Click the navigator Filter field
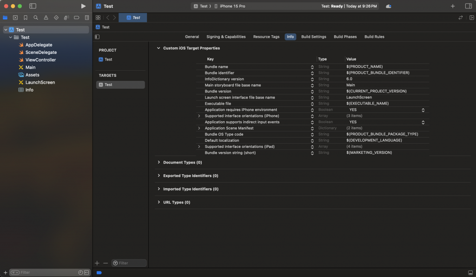Screen dimensions: 476x277 (50, 272)
